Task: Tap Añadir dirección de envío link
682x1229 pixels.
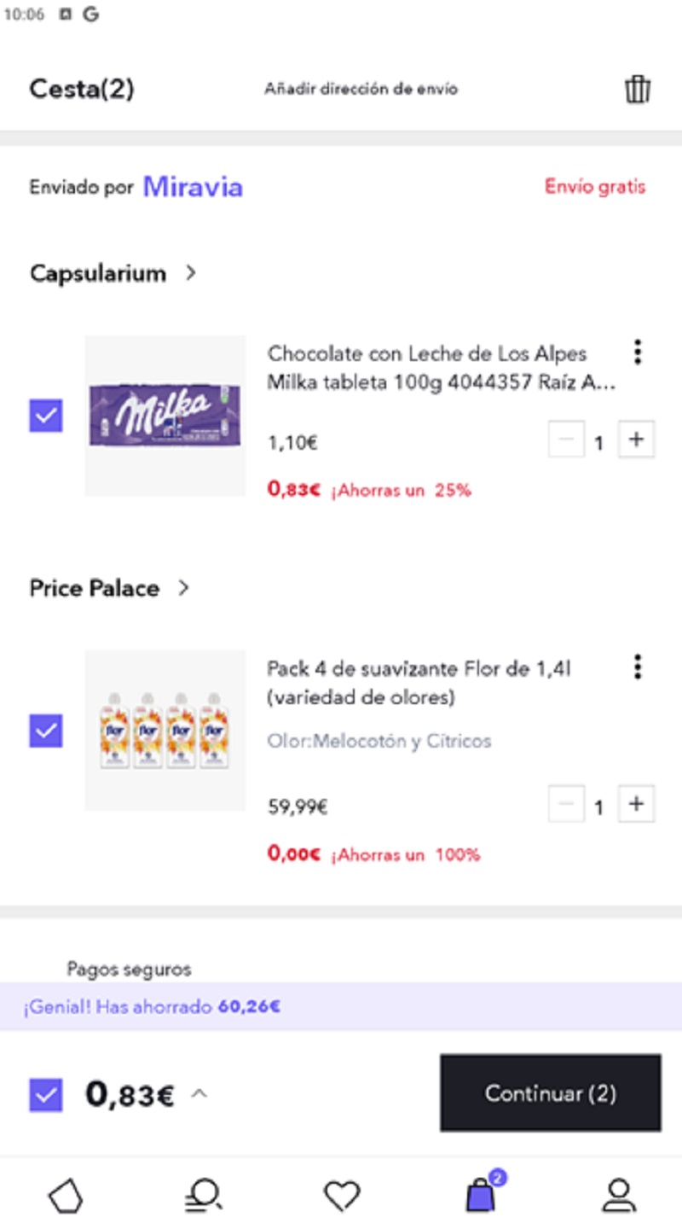Action: pyautogui.click(x=361, y=89)
